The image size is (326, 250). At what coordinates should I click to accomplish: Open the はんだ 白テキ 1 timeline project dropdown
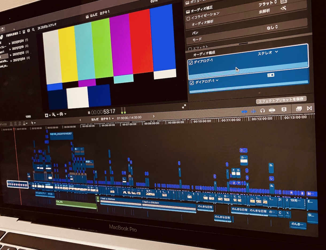point(103,118)
